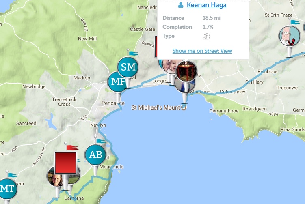This screenshot has height=204, width=305.
Task: Click the blue flag above the AB marker
Action: pyautogui.click(x=101, y=141)
